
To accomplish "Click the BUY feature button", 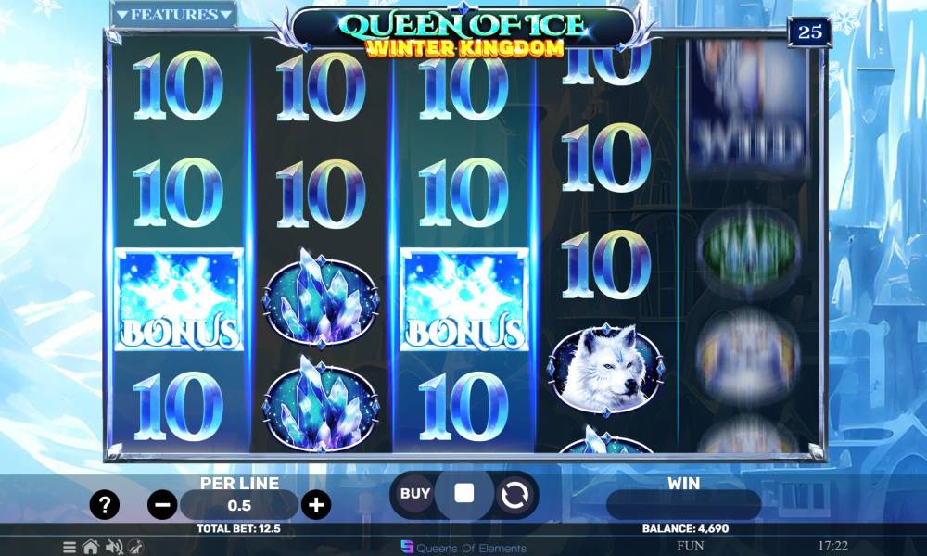I will [415, 494].
